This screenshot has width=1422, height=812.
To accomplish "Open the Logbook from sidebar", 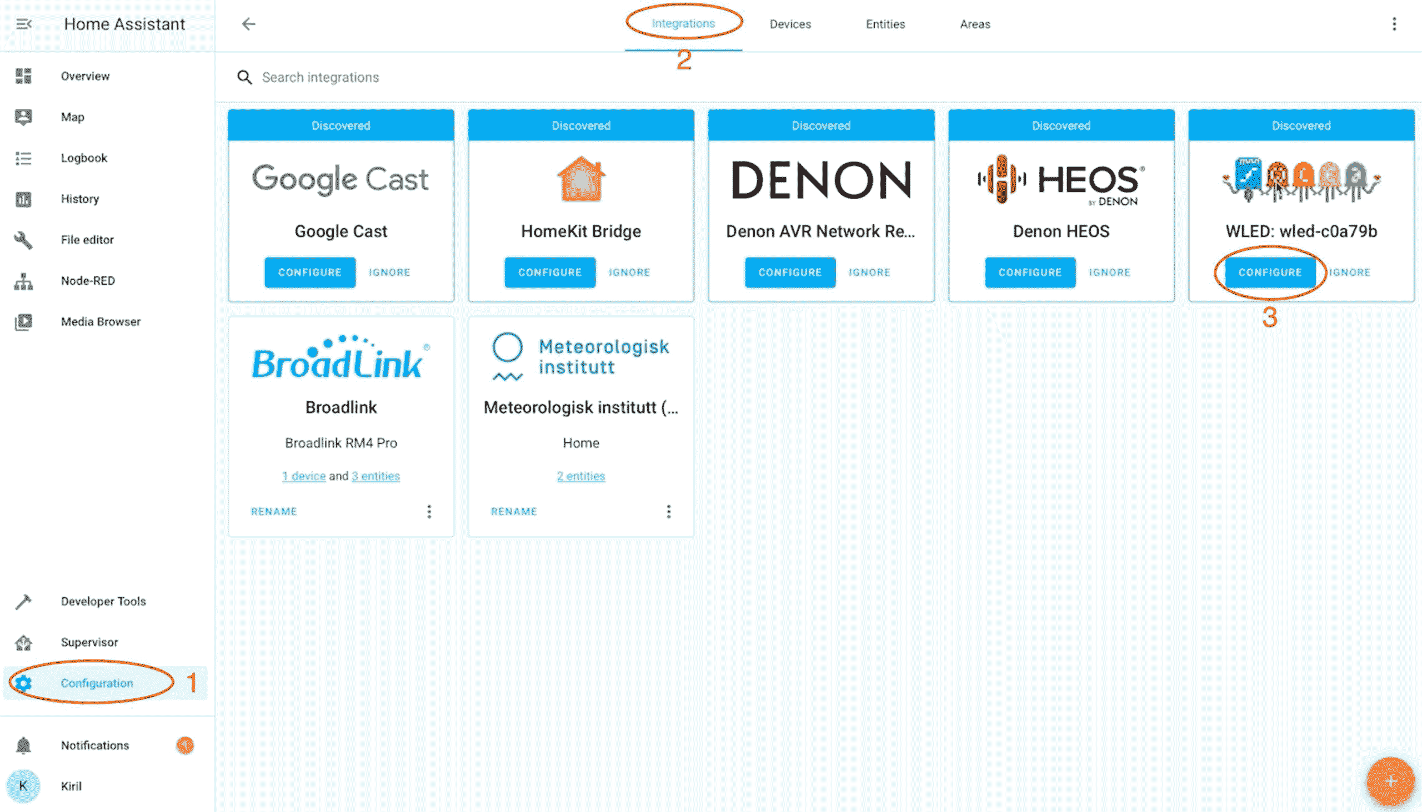I will click(x=84, y=158).
